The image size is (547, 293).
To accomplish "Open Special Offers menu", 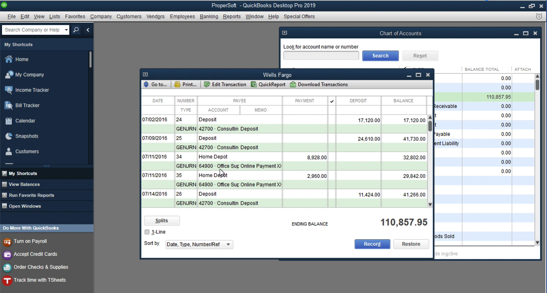I will tap(299, 17).
